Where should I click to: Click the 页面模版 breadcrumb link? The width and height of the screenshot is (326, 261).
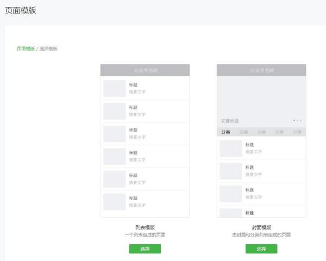(x=26, y=49)
